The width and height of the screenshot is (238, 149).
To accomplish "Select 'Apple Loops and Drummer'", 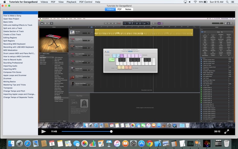I will click(x=20, y=75).
